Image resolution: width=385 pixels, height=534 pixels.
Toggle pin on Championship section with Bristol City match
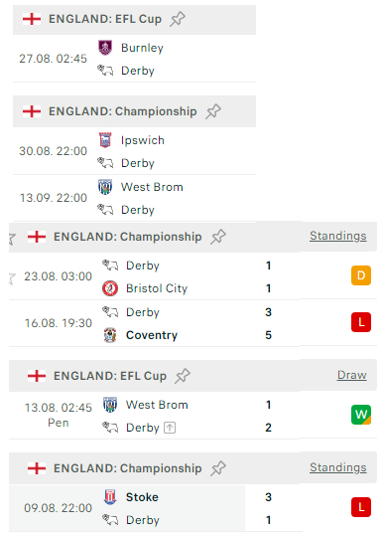(218, 237)
